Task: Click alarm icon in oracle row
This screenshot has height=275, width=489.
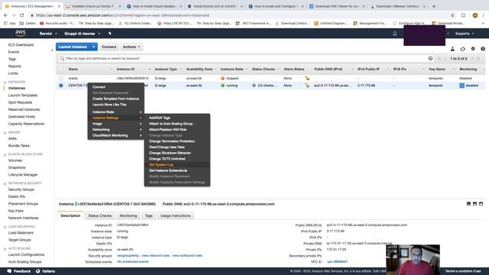Action: [x=307, y=78]
